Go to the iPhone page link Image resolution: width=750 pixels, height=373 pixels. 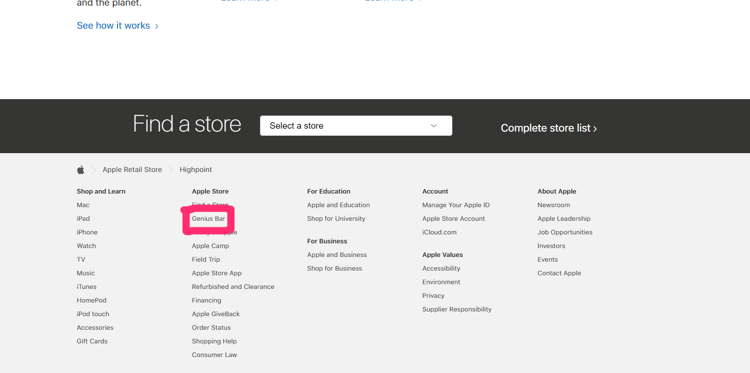[x=87, y=232]
